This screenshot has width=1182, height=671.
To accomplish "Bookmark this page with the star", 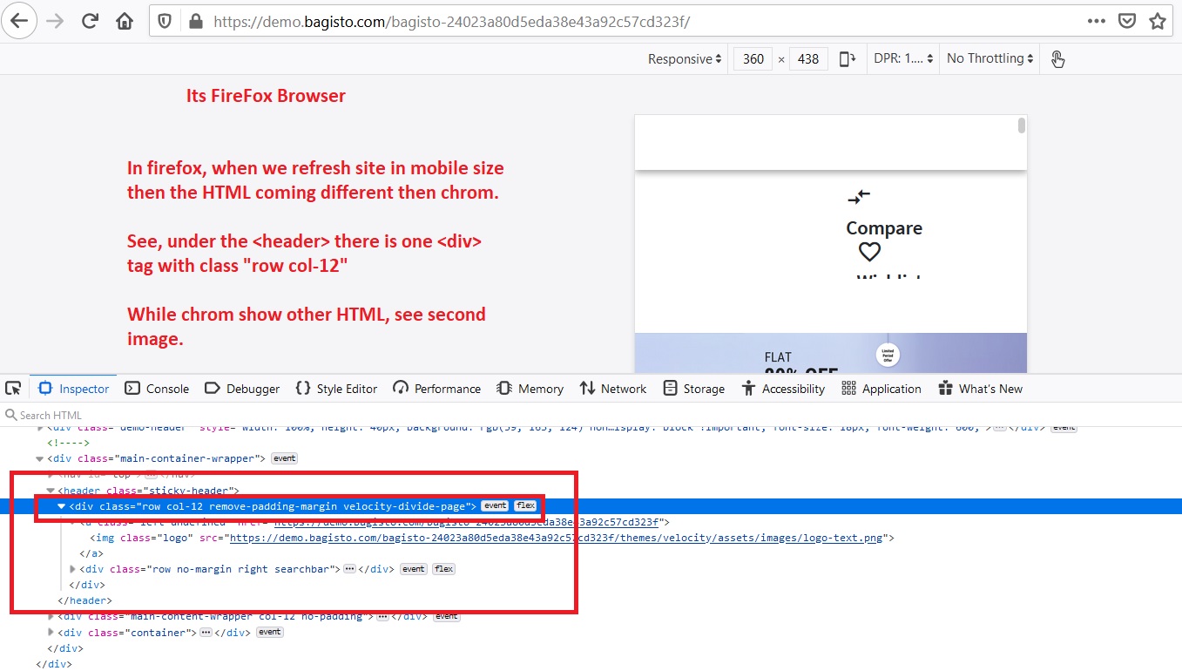I will point(1157,21).
